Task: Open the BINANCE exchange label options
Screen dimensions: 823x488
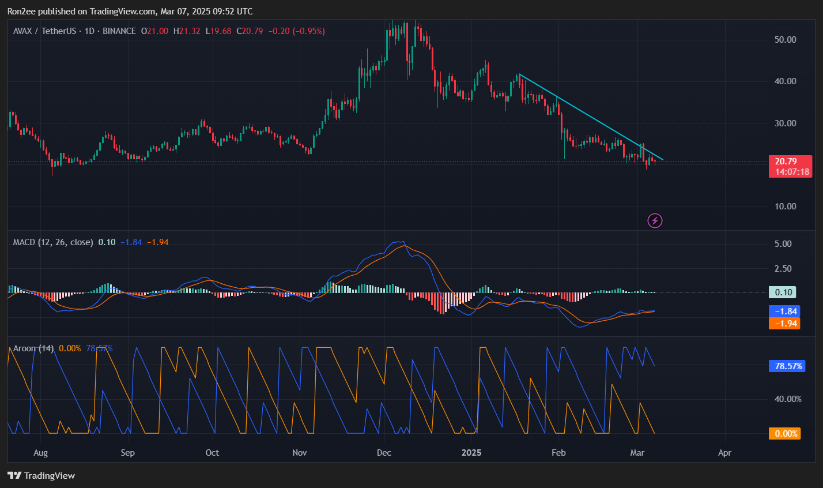Action: point(118,31)
